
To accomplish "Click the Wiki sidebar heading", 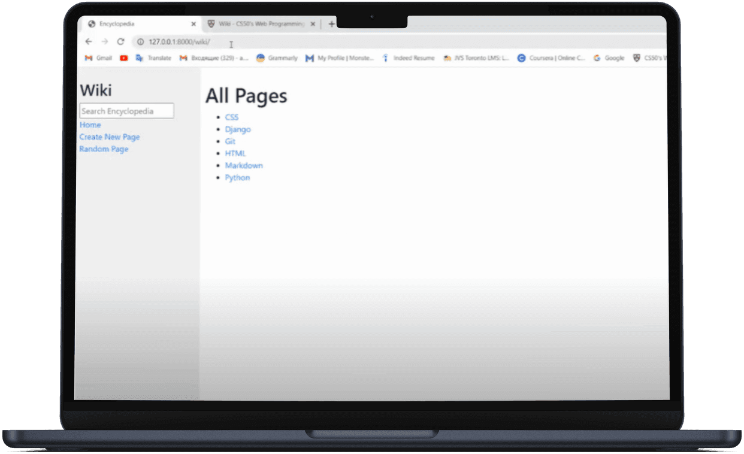I will [96, 90].
